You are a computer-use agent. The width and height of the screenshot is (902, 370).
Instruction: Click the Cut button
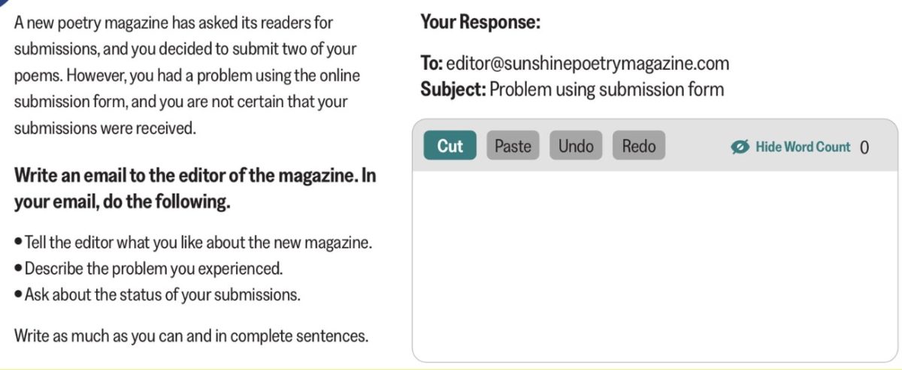click(x=449, y=146)
